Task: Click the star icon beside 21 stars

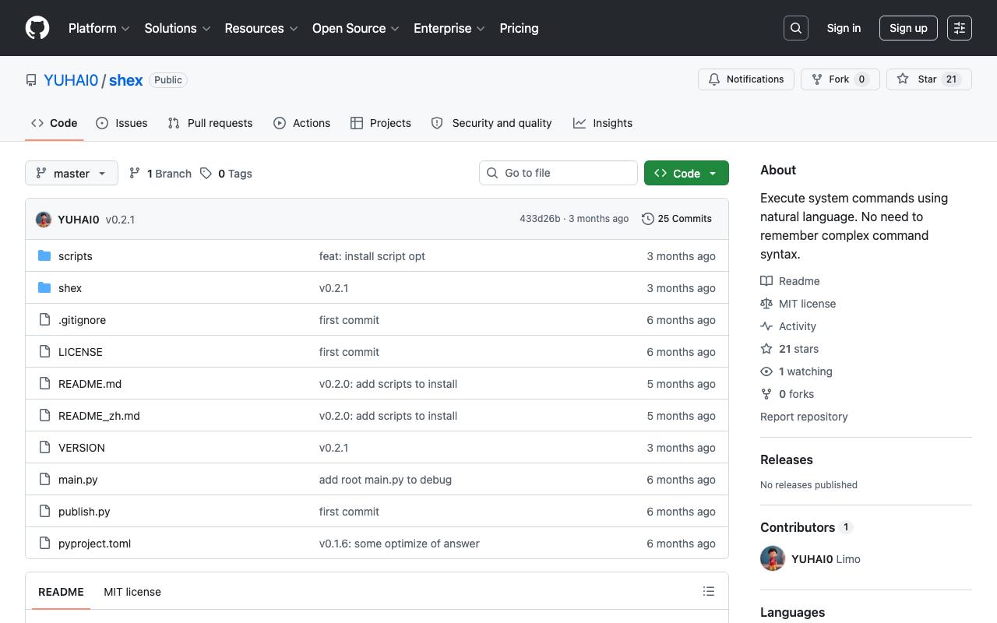Action: pos(766,349)
